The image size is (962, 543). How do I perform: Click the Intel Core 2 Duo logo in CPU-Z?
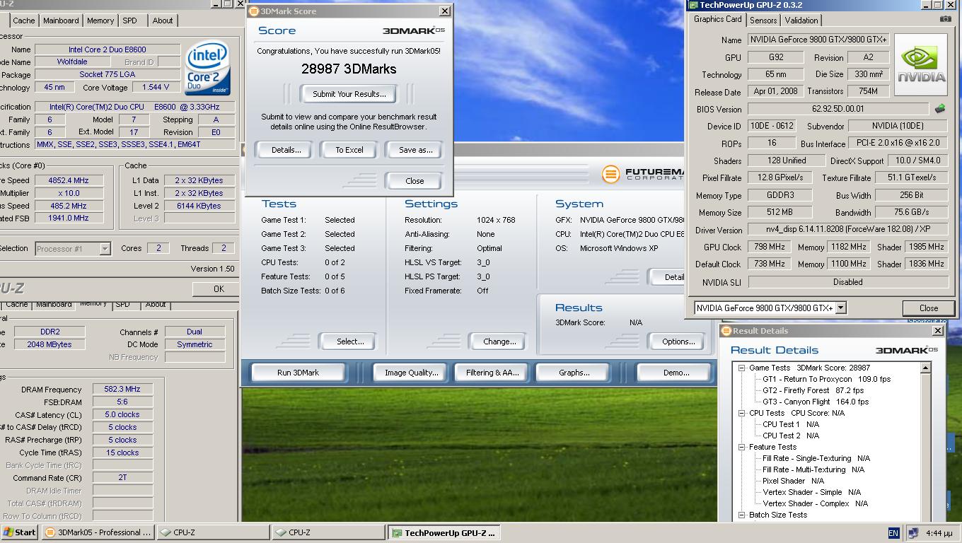207,69
